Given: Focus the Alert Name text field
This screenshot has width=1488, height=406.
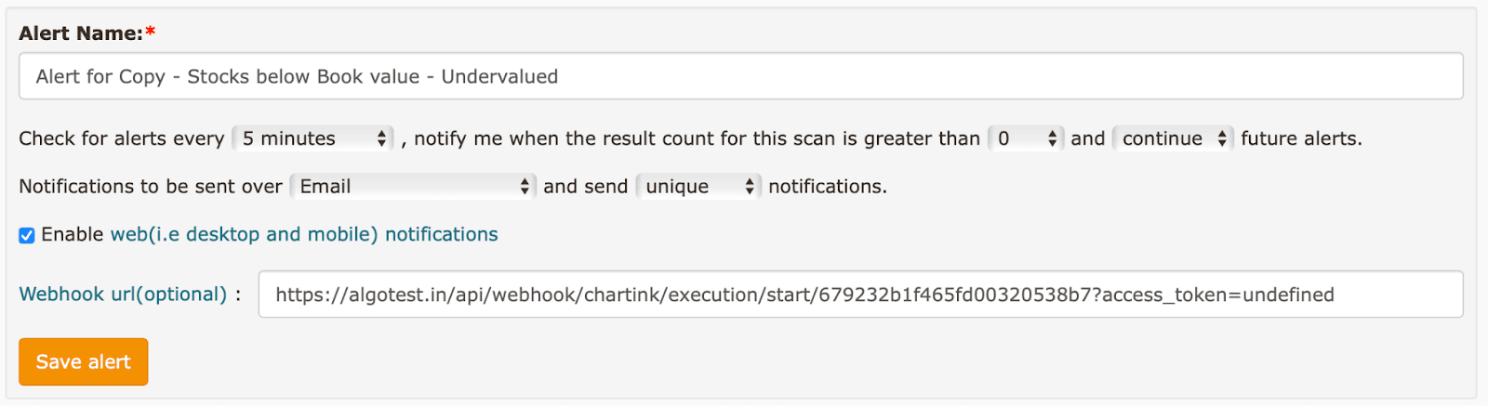Looking at the screenshot, I should [740, 76].
